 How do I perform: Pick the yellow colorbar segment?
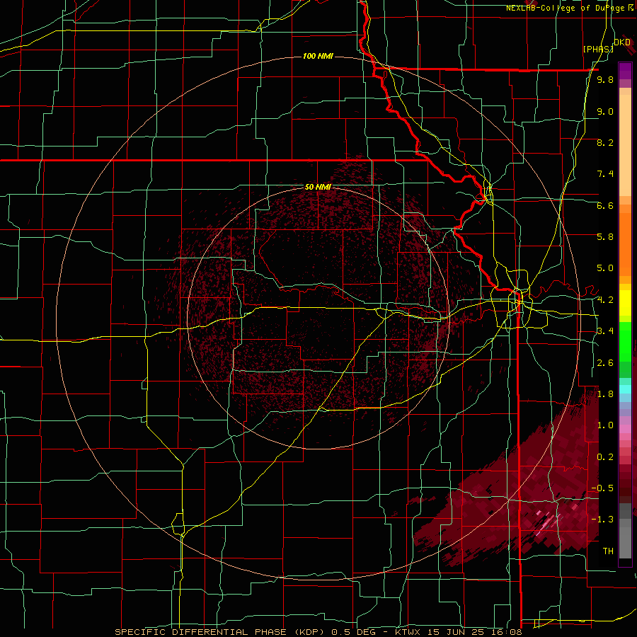click(x=625, y=303)
